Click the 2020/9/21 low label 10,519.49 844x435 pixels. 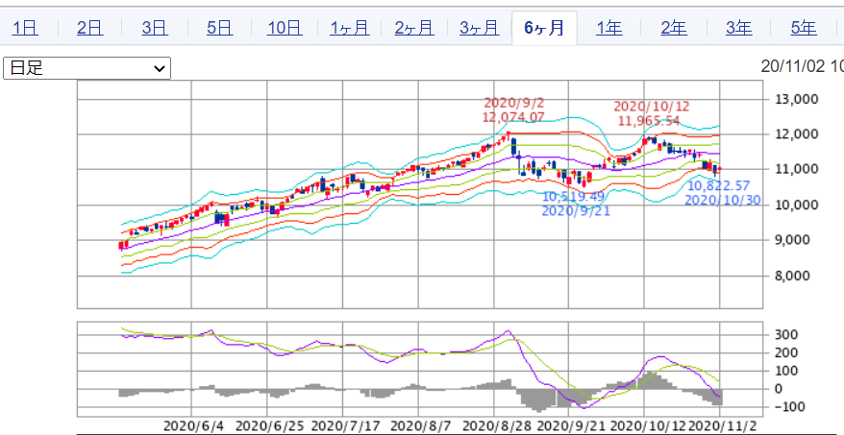click(575, 196)
